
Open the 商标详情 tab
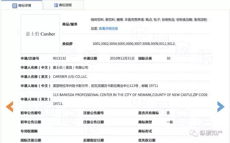coord(22,5)
